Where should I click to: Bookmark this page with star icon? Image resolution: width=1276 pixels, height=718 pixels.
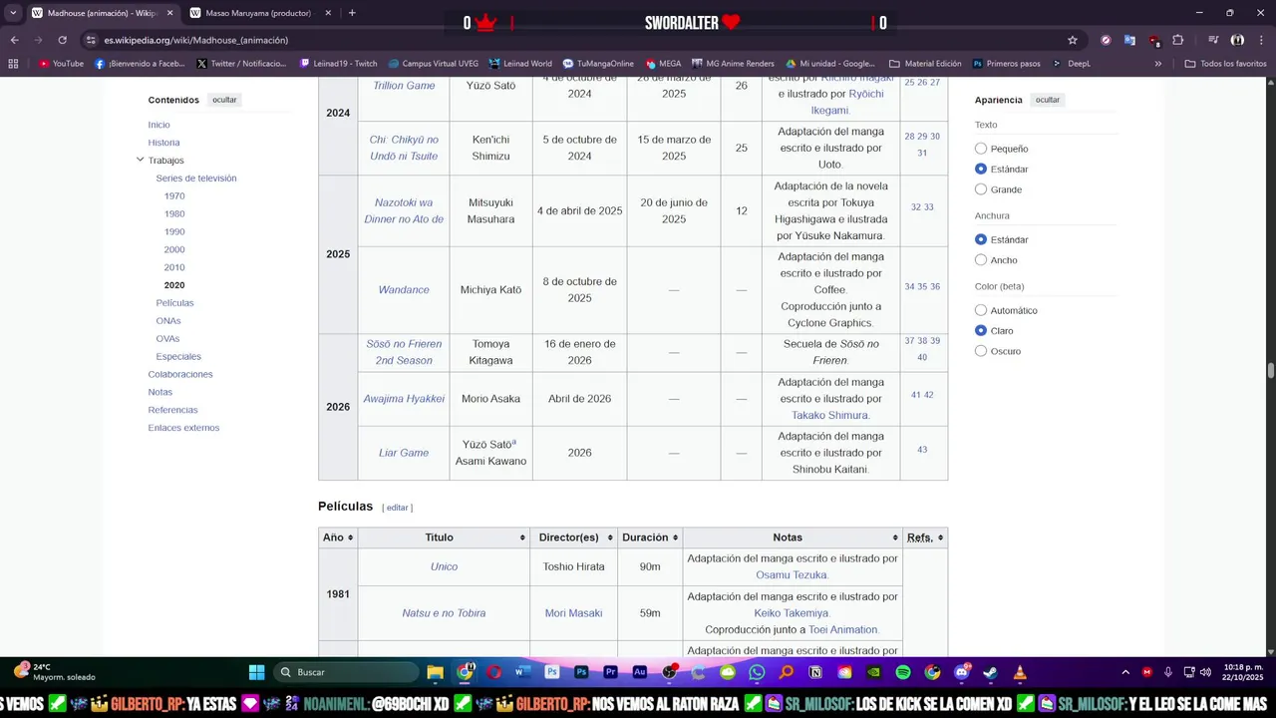click(1073, 40)
